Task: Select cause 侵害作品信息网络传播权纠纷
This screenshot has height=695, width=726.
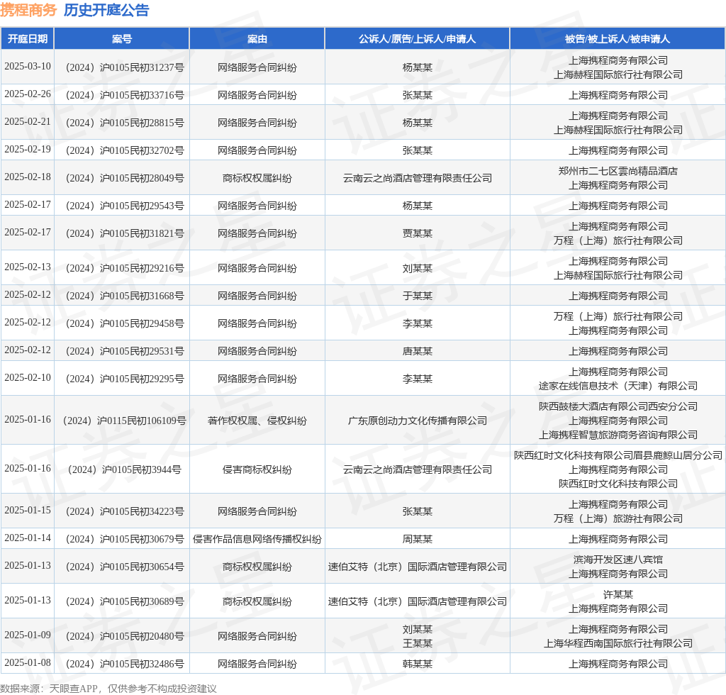Action: (257, 540)
